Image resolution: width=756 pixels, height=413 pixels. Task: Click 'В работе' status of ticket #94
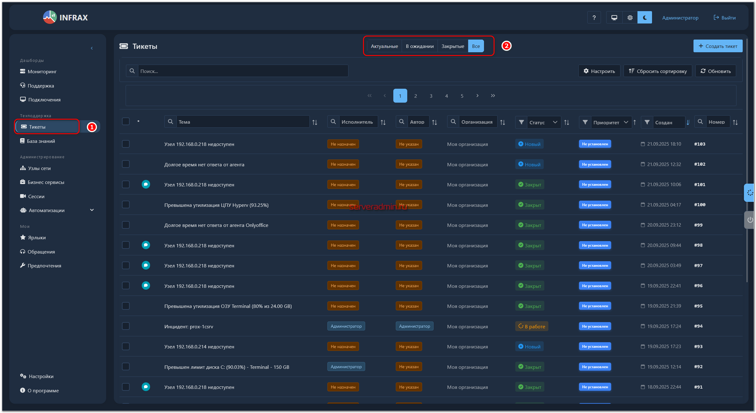532,326
